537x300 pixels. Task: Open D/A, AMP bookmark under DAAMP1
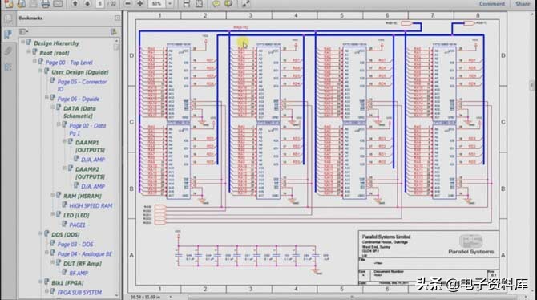coord(93,160)
